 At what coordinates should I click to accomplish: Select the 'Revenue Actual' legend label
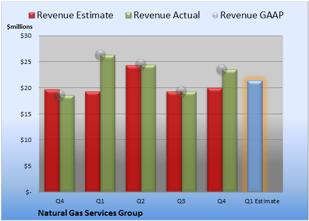coord(167,15)
